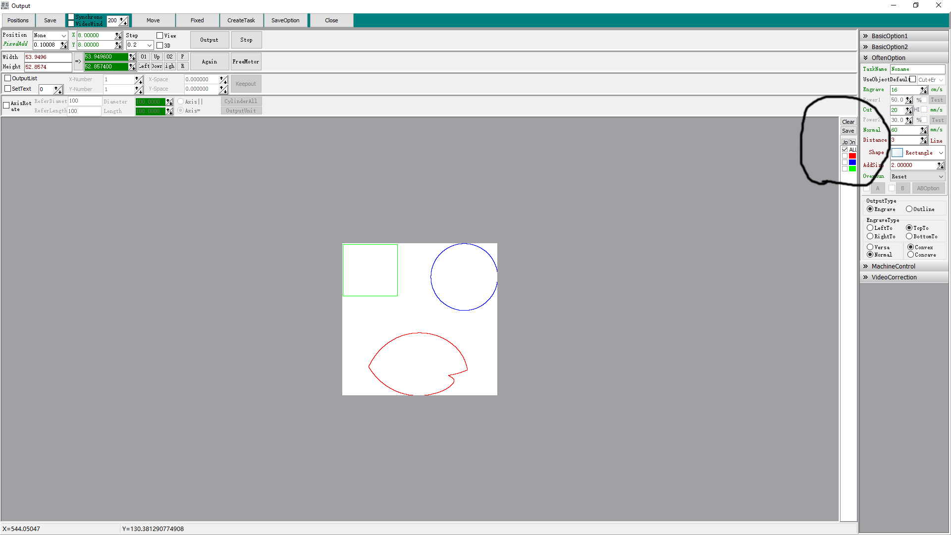Click the Output button
The height and width of the screenshot is (535, 951).
[209, 40]
